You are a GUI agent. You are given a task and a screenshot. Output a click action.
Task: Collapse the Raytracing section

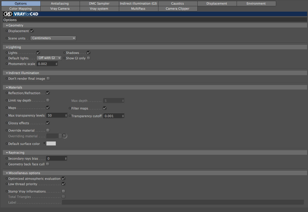(x=7, y=153)
